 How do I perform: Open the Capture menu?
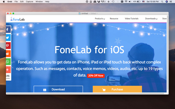tap(29, 1)
